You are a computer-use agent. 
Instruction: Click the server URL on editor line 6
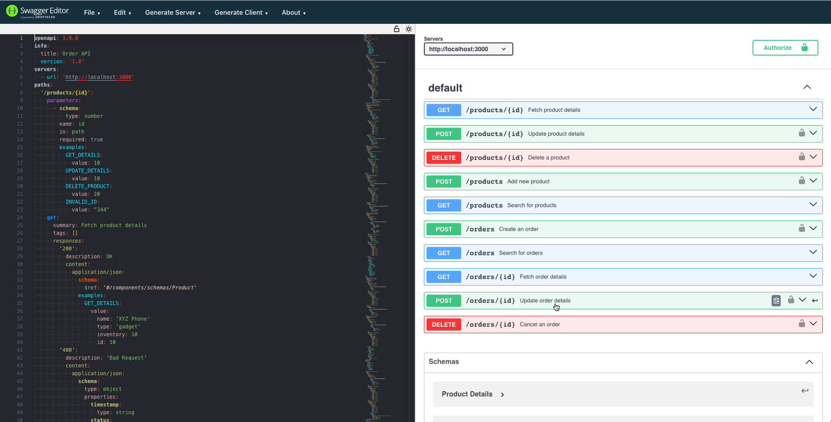98,77
